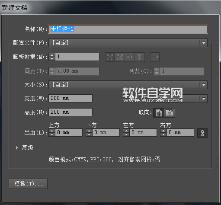
Task: Click the 高度 height field showing 200 mm
Action: (x=70, y=112)
